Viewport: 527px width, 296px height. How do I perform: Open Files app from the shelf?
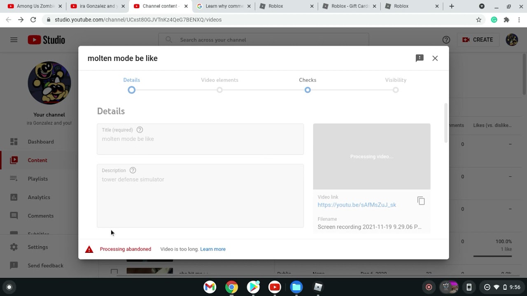click(296, 287)
